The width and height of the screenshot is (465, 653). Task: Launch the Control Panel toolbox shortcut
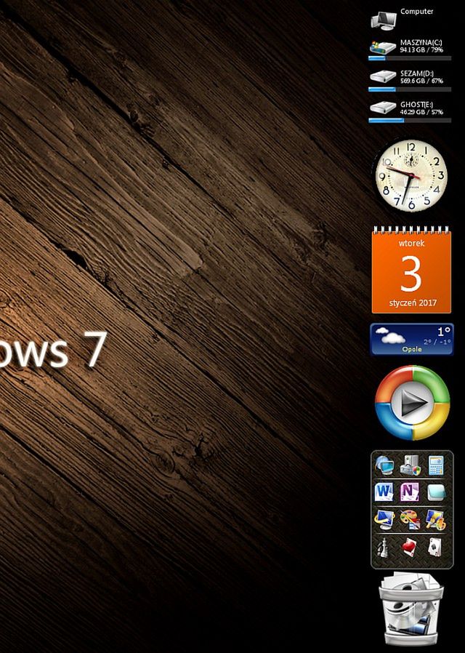[410, 465]
